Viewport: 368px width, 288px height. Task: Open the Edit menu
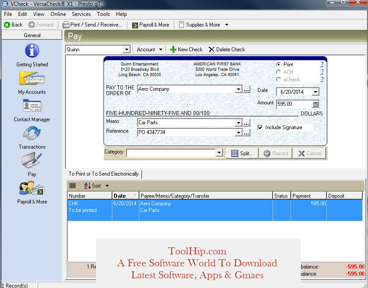[x=23, y=14]
